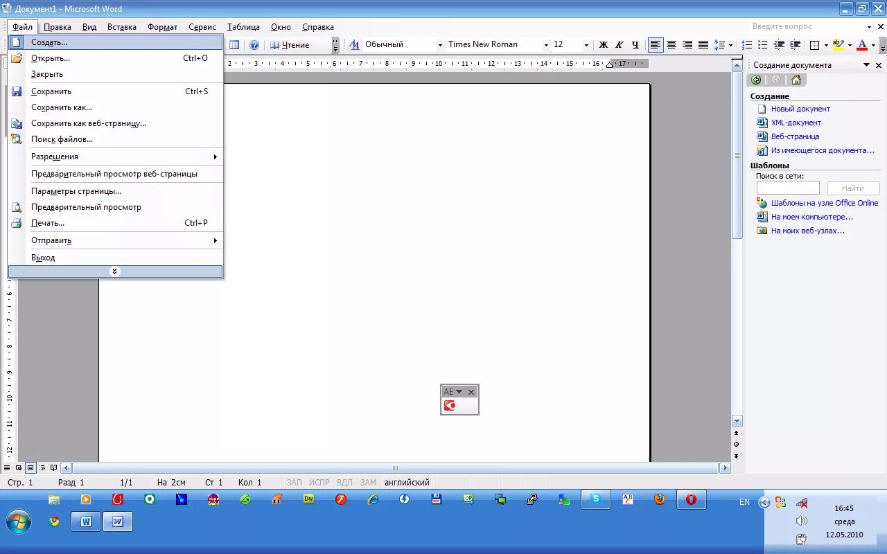Open the Таблица menu
The height and width of the screenshot is (554, 887).
(243, 27)
